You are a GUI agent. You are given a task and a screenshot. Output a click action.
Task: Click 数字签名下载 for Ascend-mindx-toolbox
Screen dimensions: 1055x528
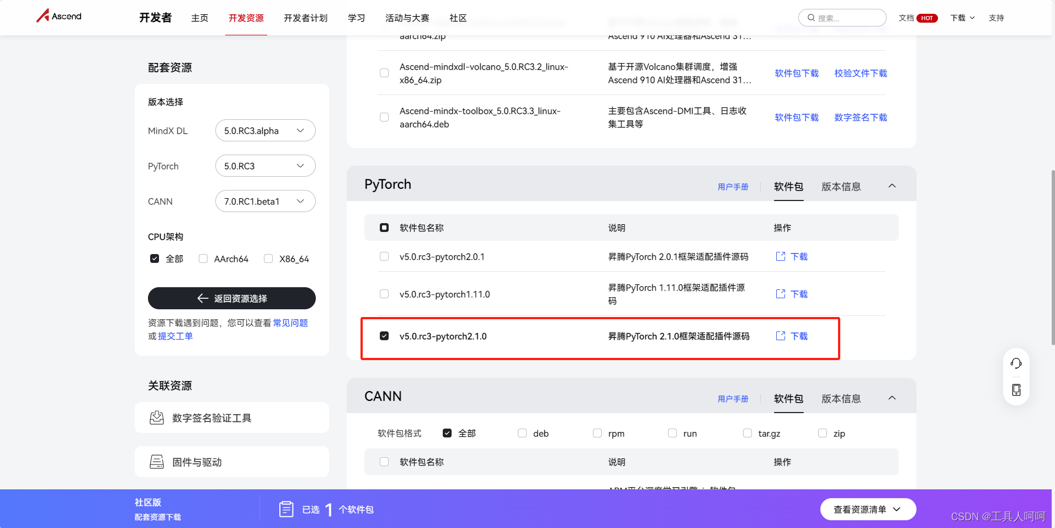[861, 117]
